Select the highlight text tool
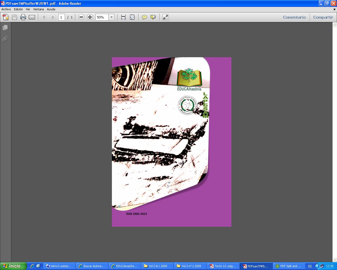Image resolution: width=337 pixels, height=270 pixels. click(153, 17)
